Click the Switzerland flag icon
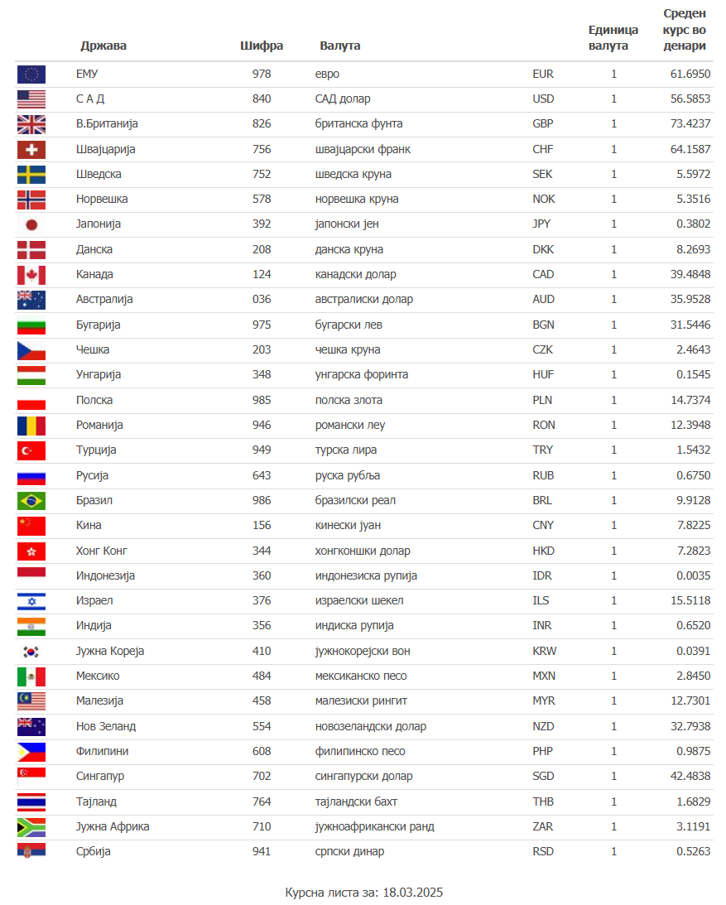Image resolution: width=726 pixels, height=905 pixels. click(x=31, y=150)
